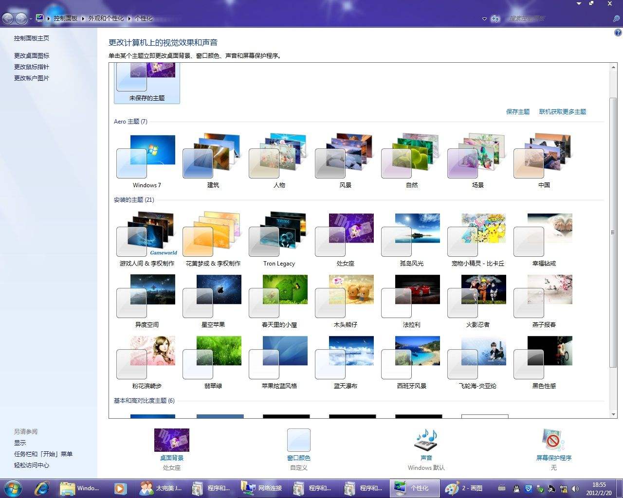Apply the 苹果炫蓝风格 theme
This screenshot has height=498, width=623.
[x=279, y=362]
